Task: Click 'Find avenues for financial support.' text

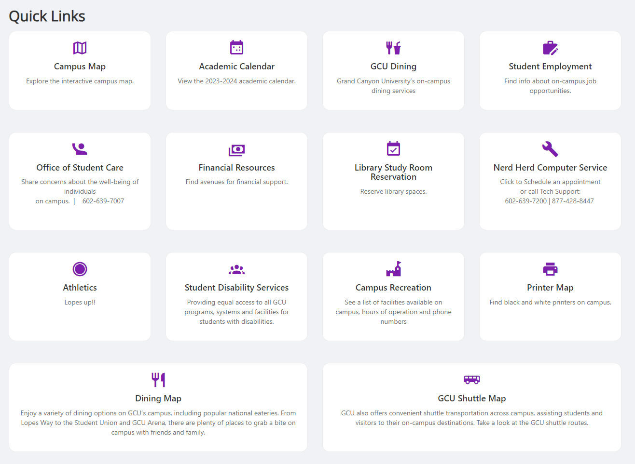Action: 236,182
